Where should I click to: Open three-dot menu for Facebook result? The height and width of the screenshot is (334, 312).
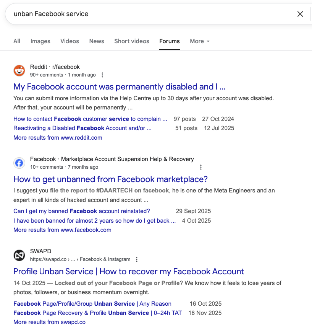tap(201, 167)
